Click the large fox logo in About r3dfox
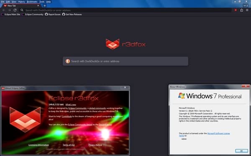The image size is (251, 156). (25, 120)
